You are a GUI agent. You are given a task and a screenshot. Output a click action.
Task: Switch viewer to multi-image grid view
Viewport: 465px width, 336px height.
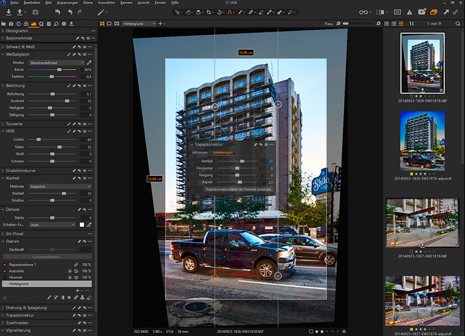click(x=102, y=23)
